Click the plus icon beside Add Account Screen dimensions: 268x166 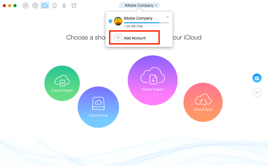point(118,37)
